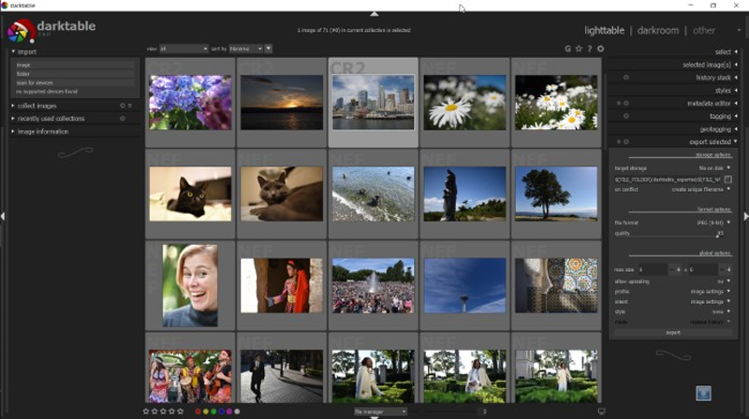Reset the recently used collections module

coord(123,119)
